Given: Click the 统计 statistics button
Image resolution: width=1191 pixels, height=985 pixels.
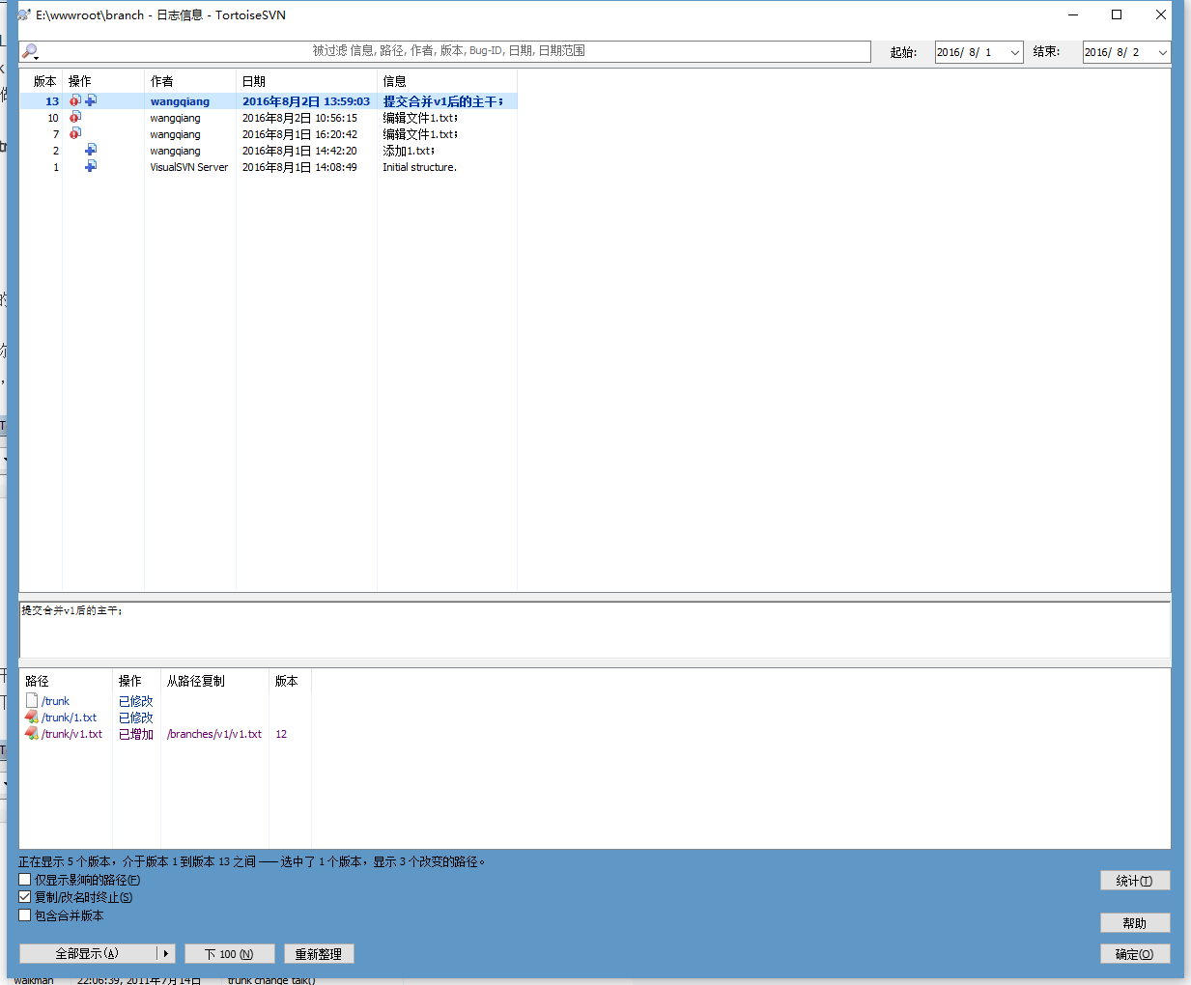Looking at the screenshot, I should coord(1134,881).
